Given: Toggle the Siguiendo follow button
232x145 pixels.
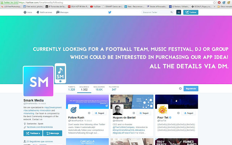Looking at the screenshot, I should [x=191, y=88].
